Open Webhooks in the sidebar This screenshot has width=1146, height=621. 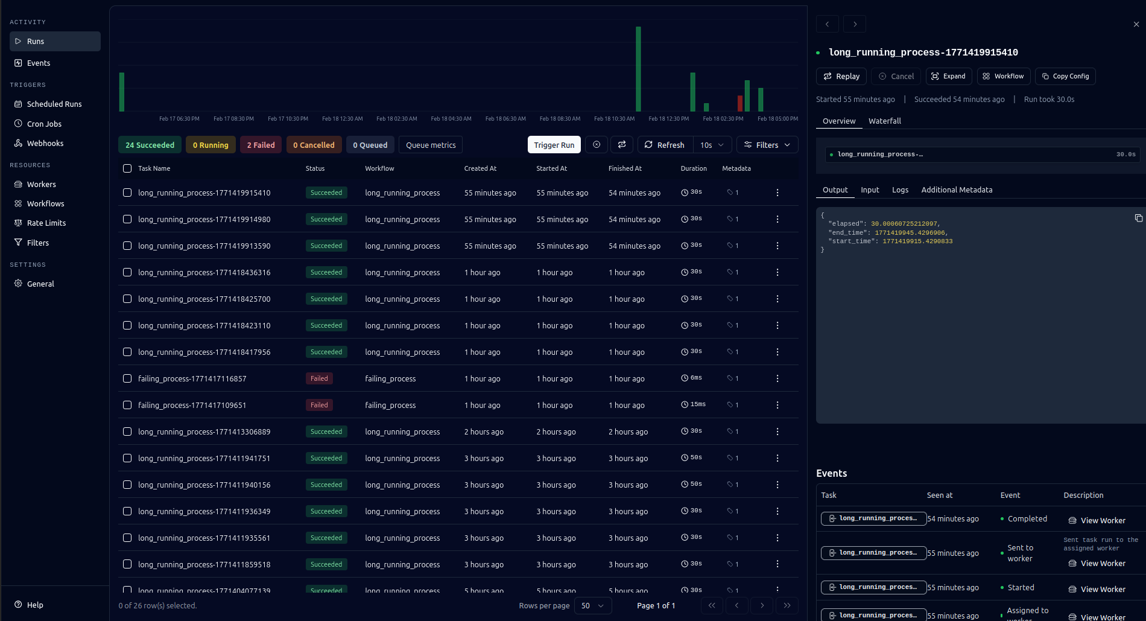coord(45,143)
